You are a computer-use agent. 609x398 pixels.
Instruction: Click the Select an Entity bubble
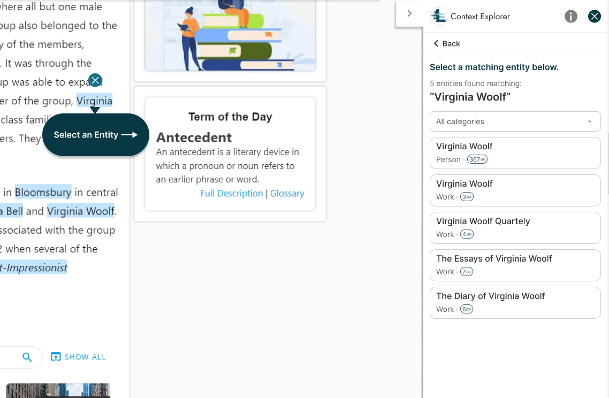(96, 135)
